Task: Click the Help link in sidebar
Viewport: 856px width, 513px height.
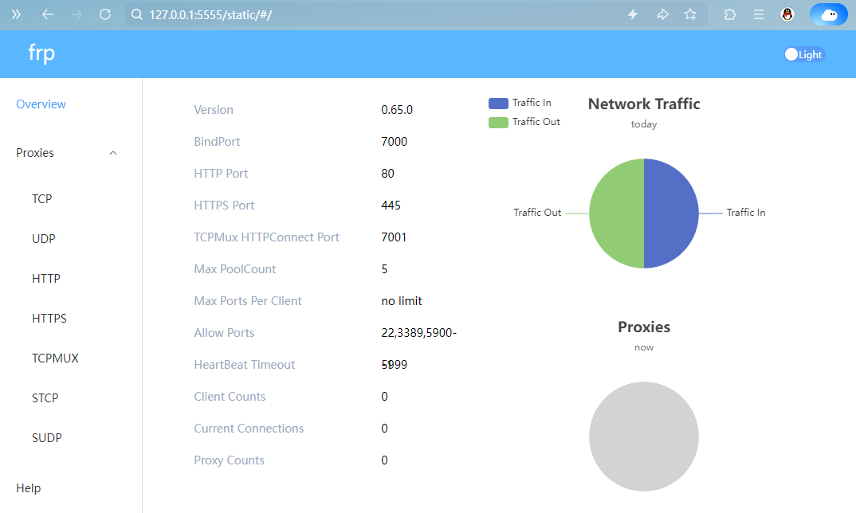Action: tap(29, 488)
